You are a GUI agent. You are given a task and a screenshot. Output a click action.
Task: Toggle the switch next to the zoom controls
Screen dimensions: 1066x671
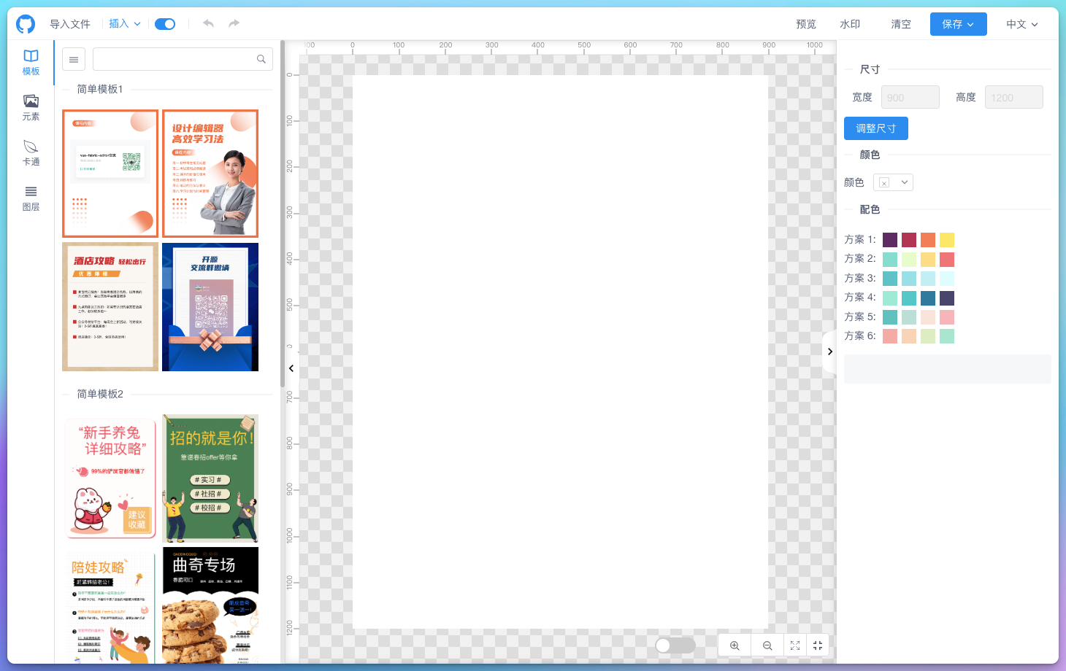[x=675, y=645]
